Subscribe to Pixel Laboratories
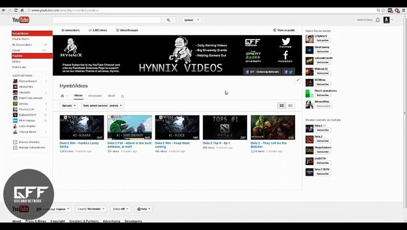The height and width of the screenshot is (230, 407). click(323, 95)
